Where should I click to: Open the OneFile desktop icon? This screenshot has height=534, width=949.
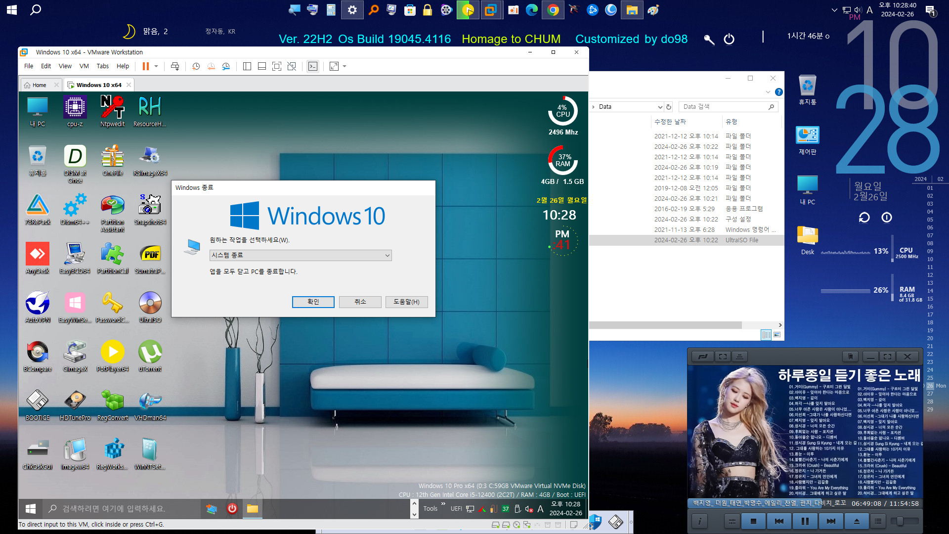click(113, 160)
